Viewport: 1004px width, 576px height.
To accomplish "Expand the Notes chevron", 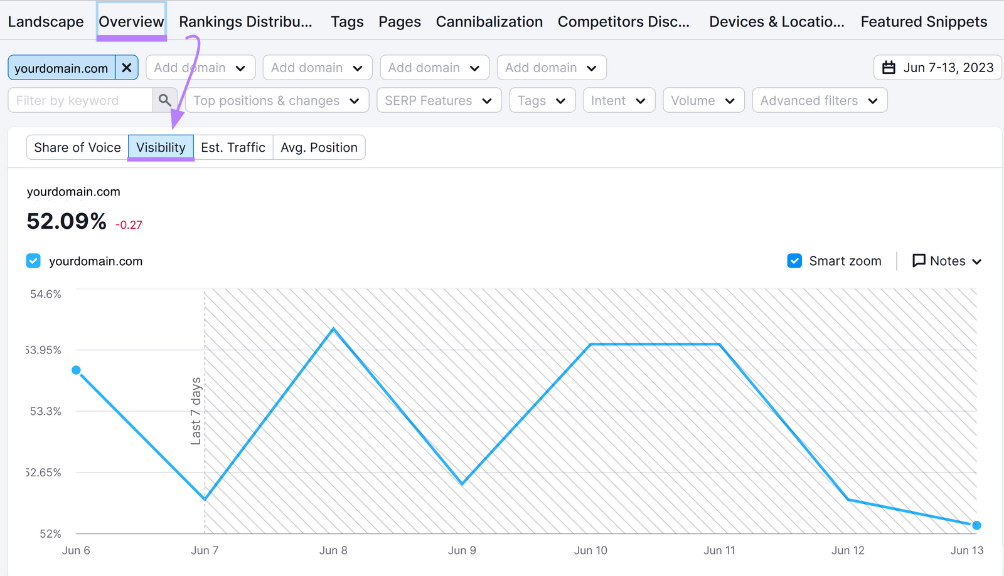I will click(977, 261).
